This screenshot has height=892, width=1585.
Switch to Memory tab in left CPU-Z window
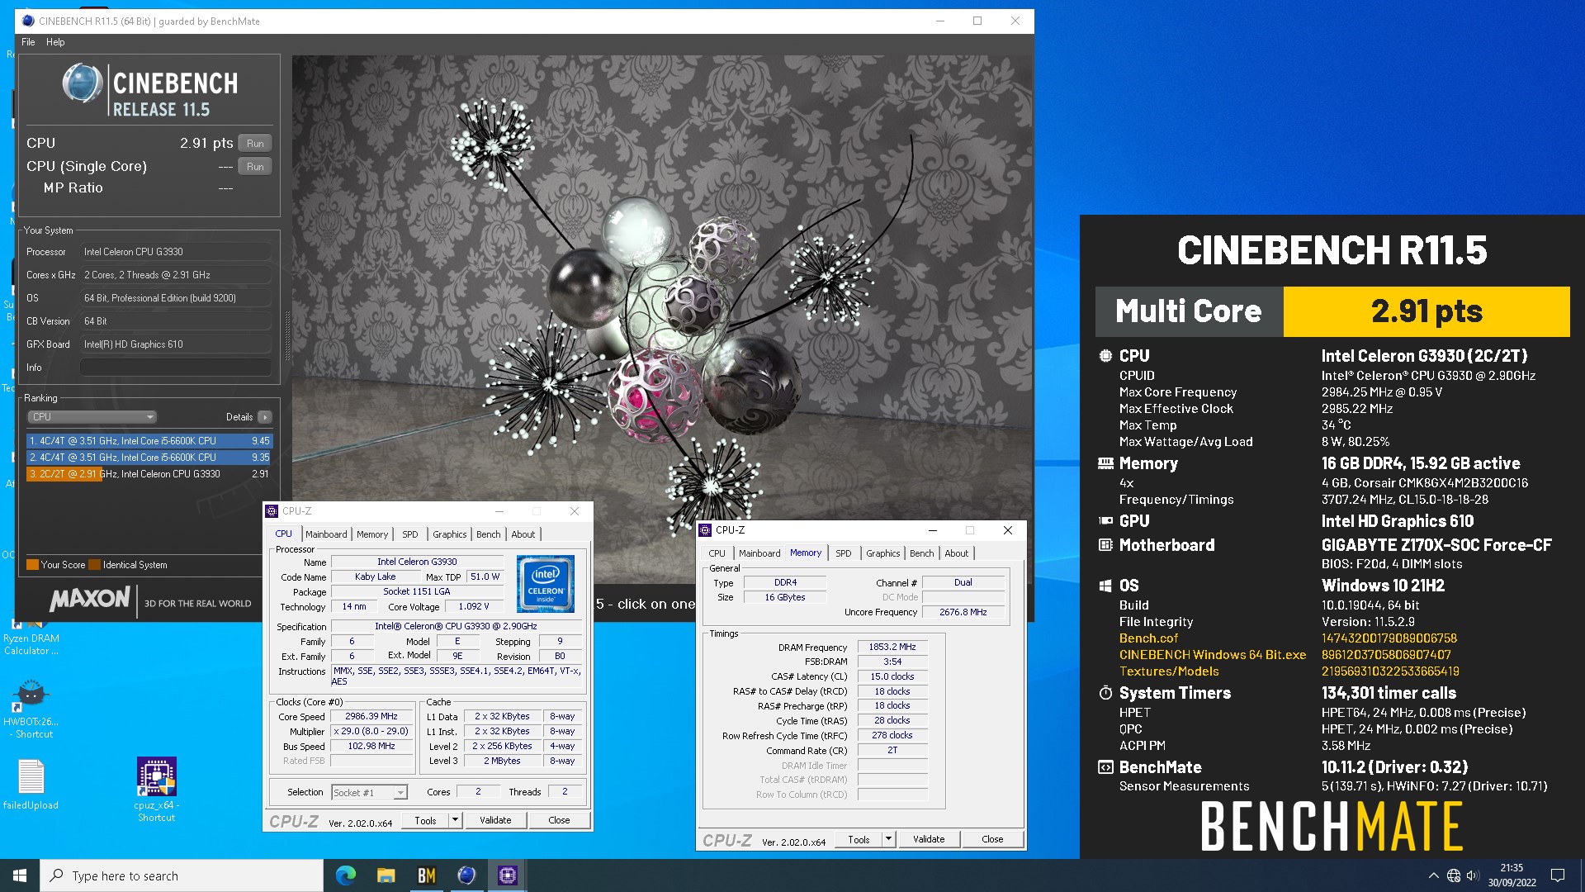click(372, 534)
